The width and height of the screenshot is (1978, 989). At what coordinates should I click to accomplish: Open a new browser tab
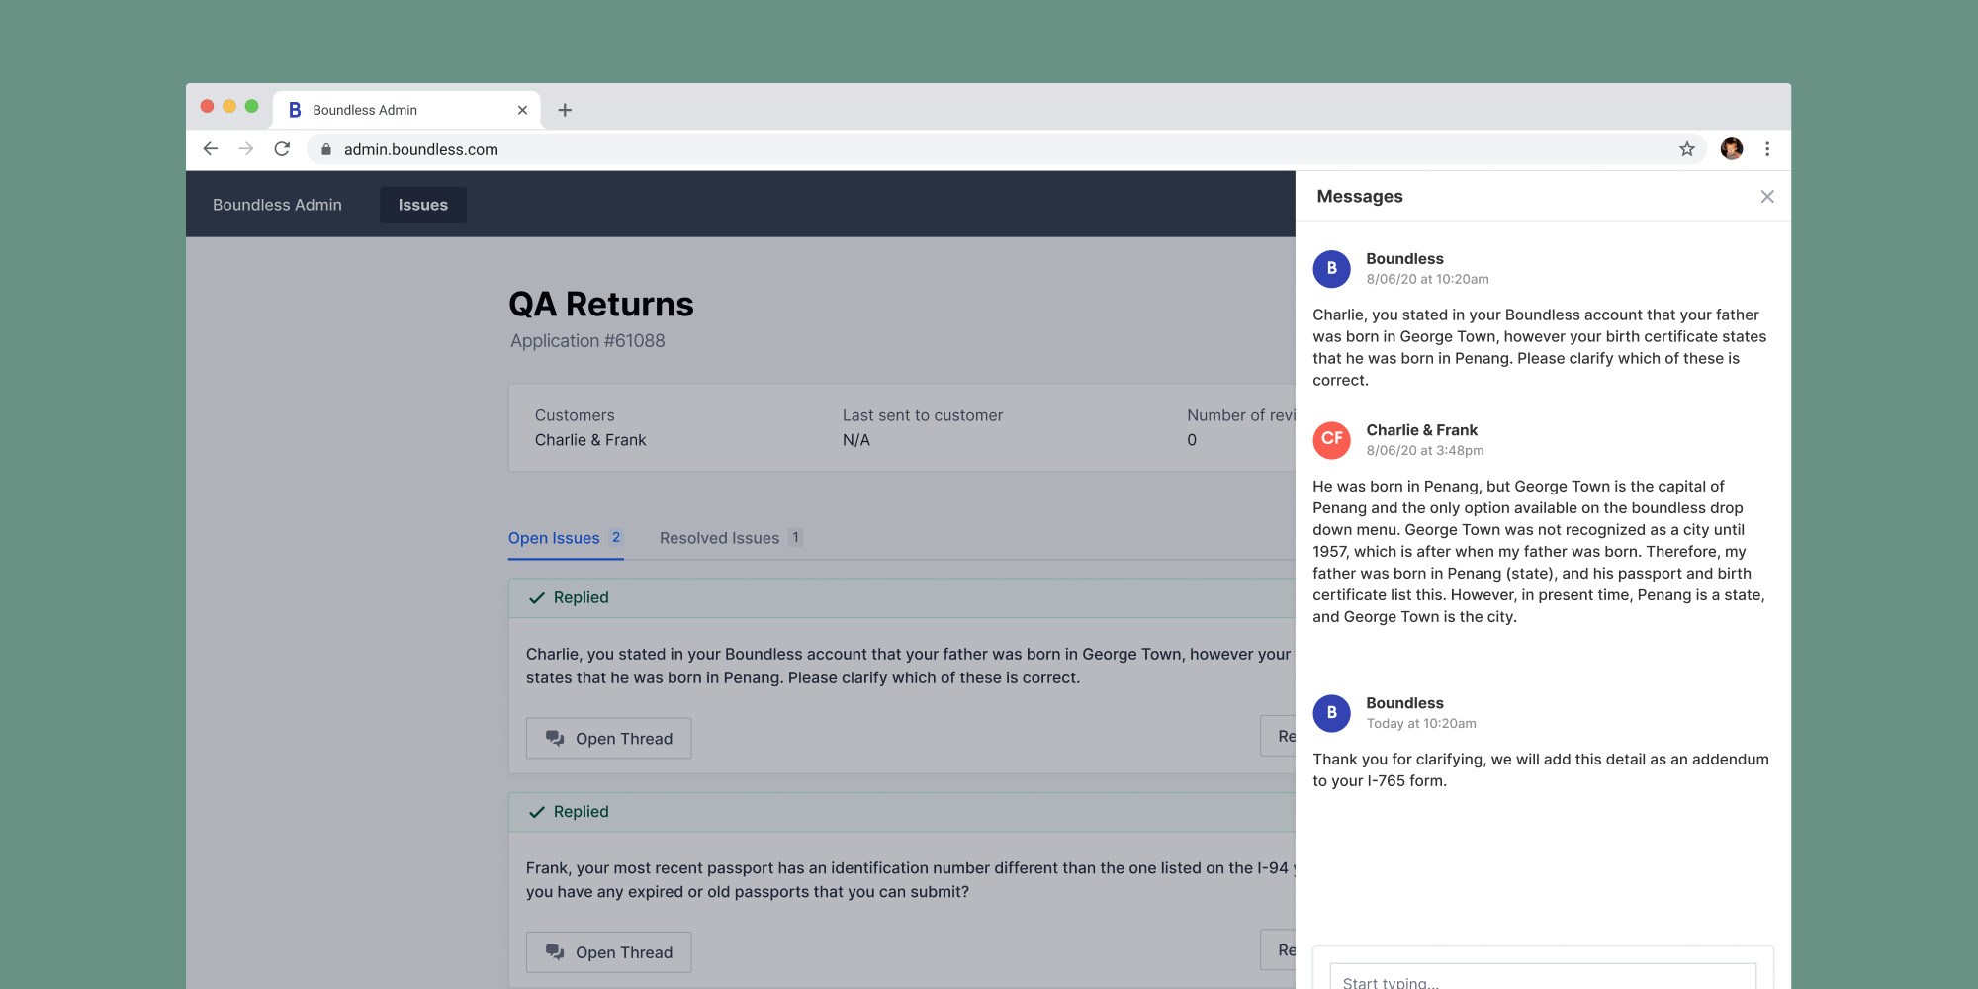pyautogui.click(x=565, y=110)
